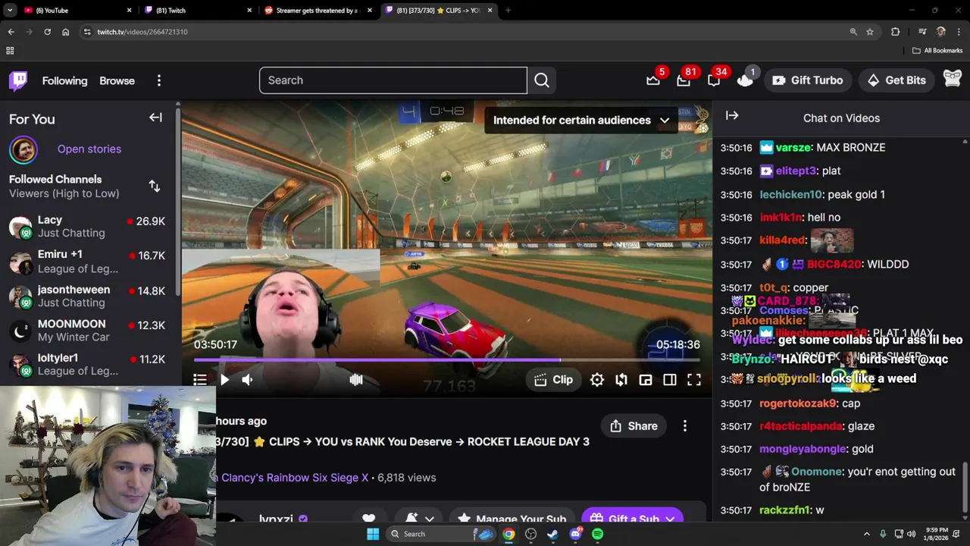970x546 pixels.
Task: Open the video chapters list icon
Action: click(200, 380)
